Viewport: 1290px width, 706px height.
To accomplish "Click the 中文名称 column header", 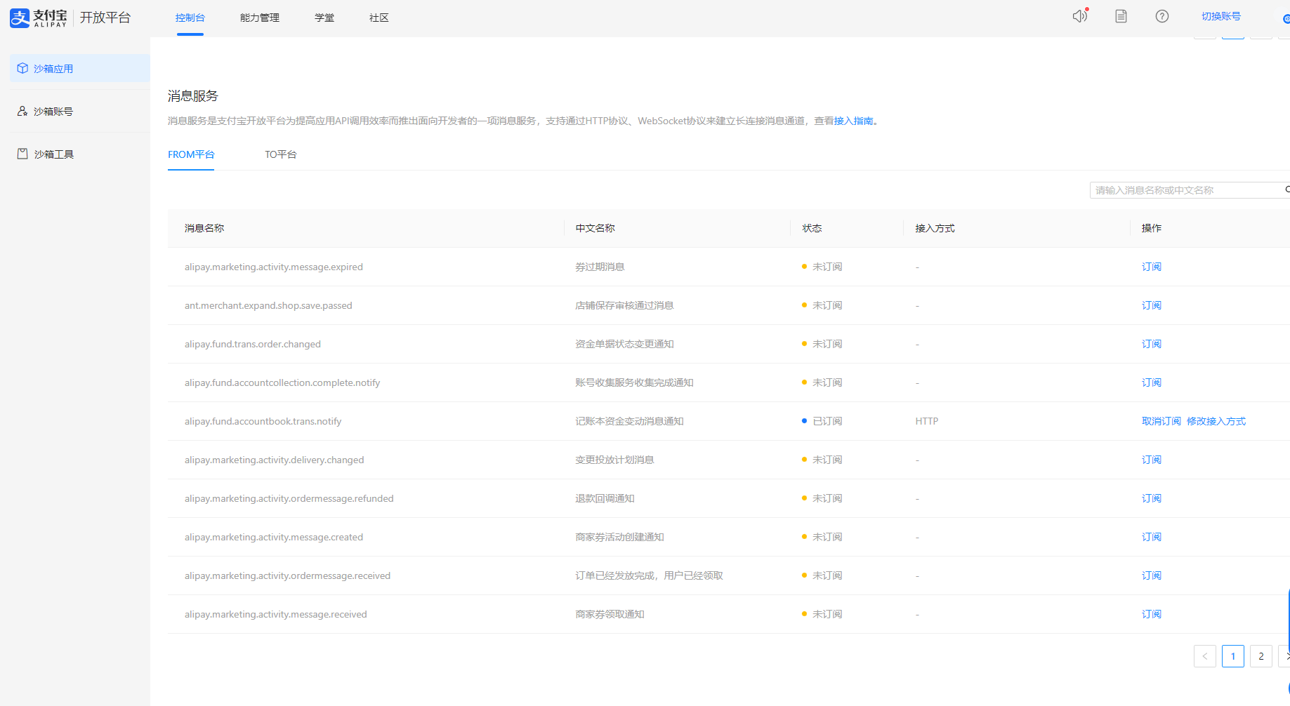I will pos(595,228).
